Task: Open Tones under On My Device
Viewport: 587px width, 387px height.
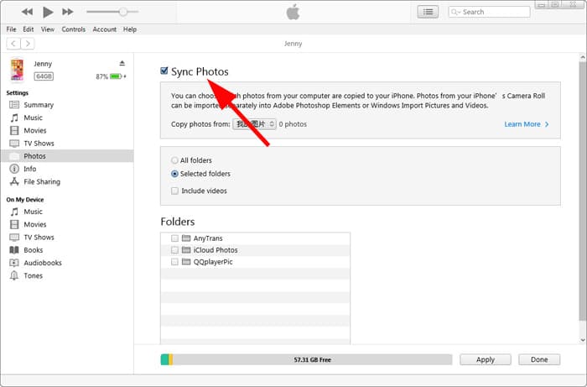Action: tap(33, 275)
